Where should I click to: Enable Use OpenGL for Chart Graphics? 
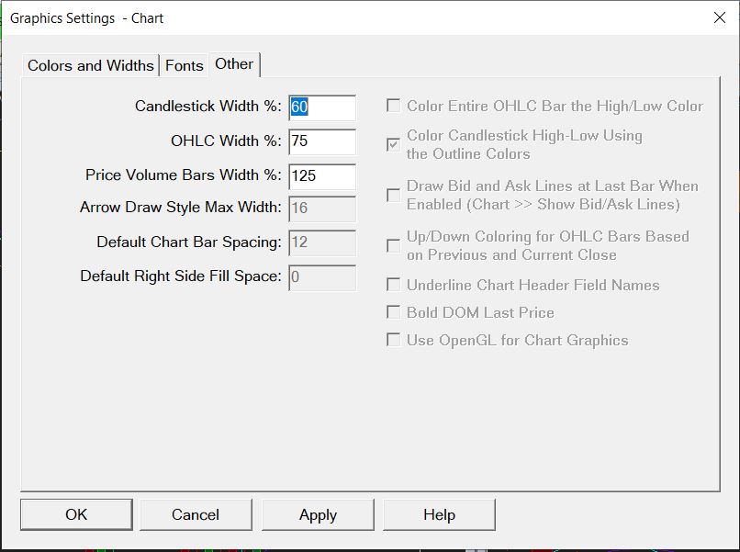(393, 340)
